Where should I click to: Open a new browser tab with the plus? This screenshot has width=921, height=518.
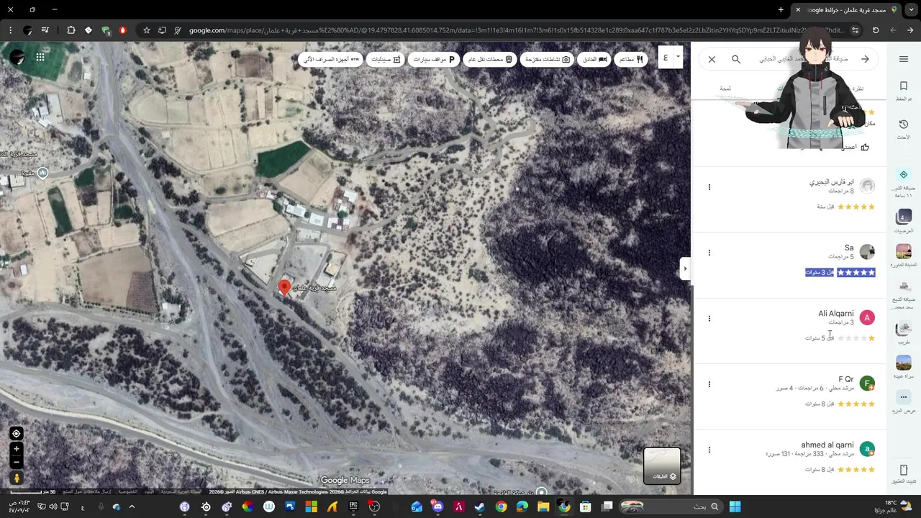pos(781,9)
